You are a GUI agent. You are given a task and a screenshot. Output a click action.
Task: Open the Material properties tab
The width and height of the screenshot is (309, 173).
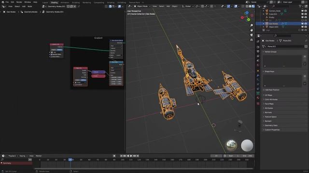pos(258,98)
